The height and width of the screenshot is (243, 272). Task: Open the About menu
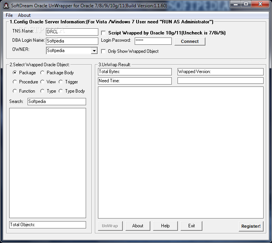pos(24,15)
